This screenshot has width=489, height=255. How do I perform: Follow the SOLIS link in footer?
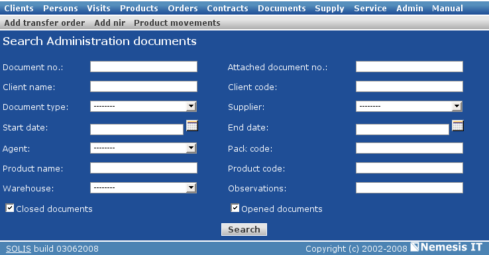pyautogui.click(x=19, y=249)
